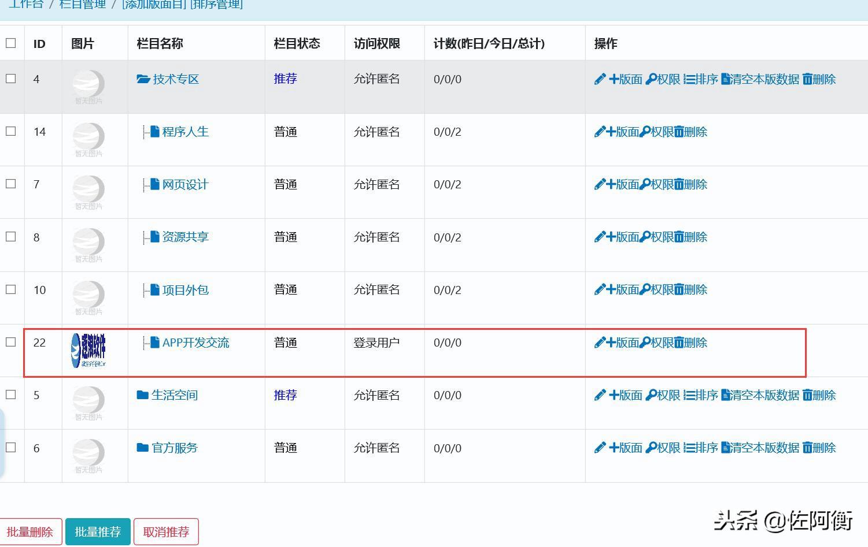Collapse the 技术专区 open folder
Screen dimensions: 868x547
pos(143,79)
